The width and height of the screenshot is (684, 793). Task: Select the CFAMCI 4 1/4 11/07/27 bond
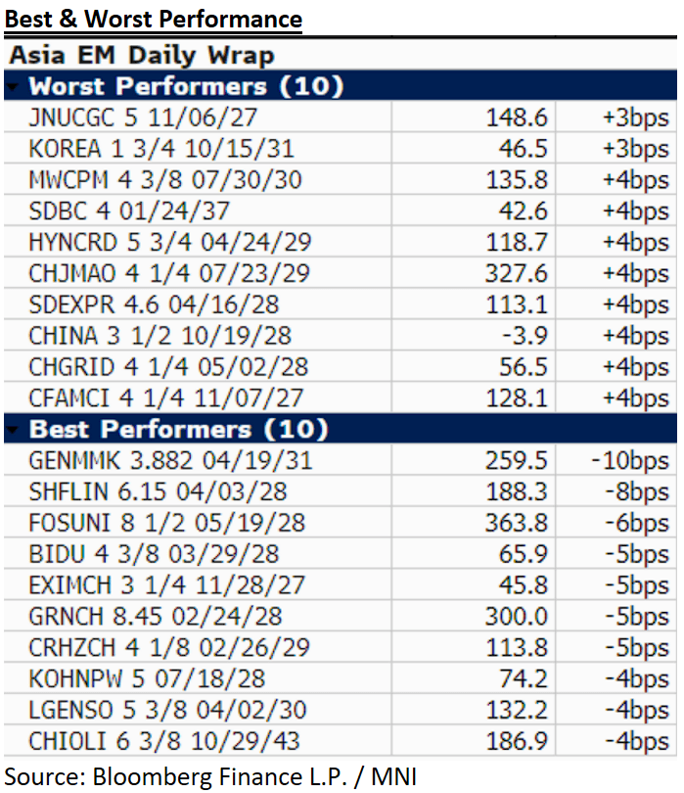(166, 398)
